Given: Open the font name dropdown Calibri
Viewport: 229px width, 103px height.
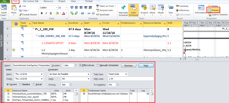Looking at the screenshot, I should pos(57,8).
